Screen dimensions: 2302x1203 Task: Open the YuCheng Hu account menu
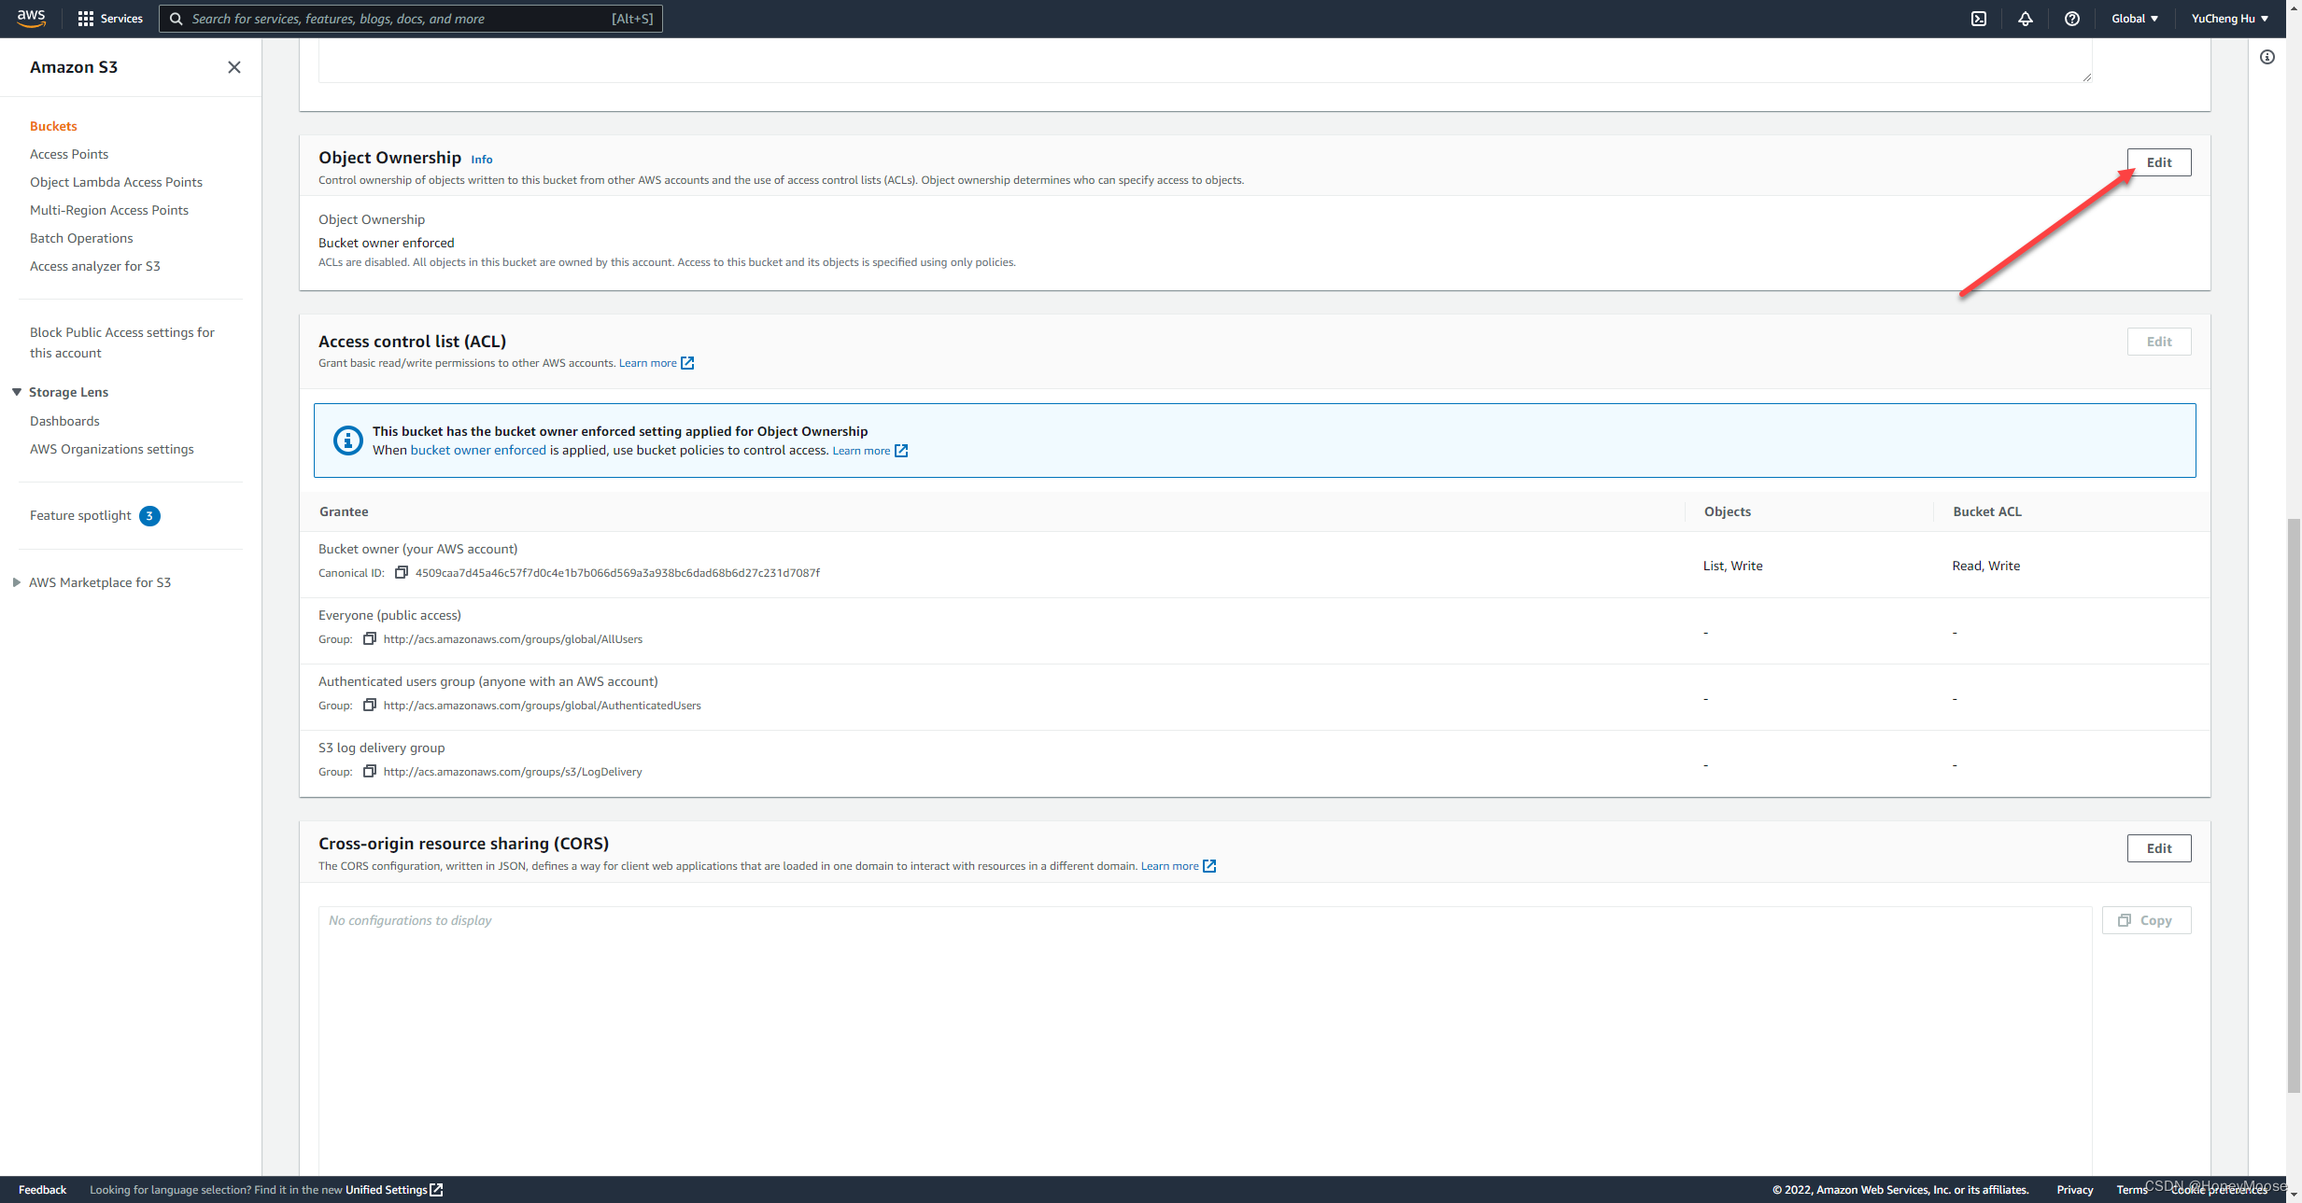pyautogui.click(x=2229, y=19)
